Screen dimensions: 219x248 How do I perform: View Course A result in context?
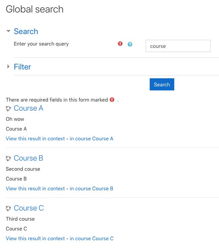[x=35, y=139]
